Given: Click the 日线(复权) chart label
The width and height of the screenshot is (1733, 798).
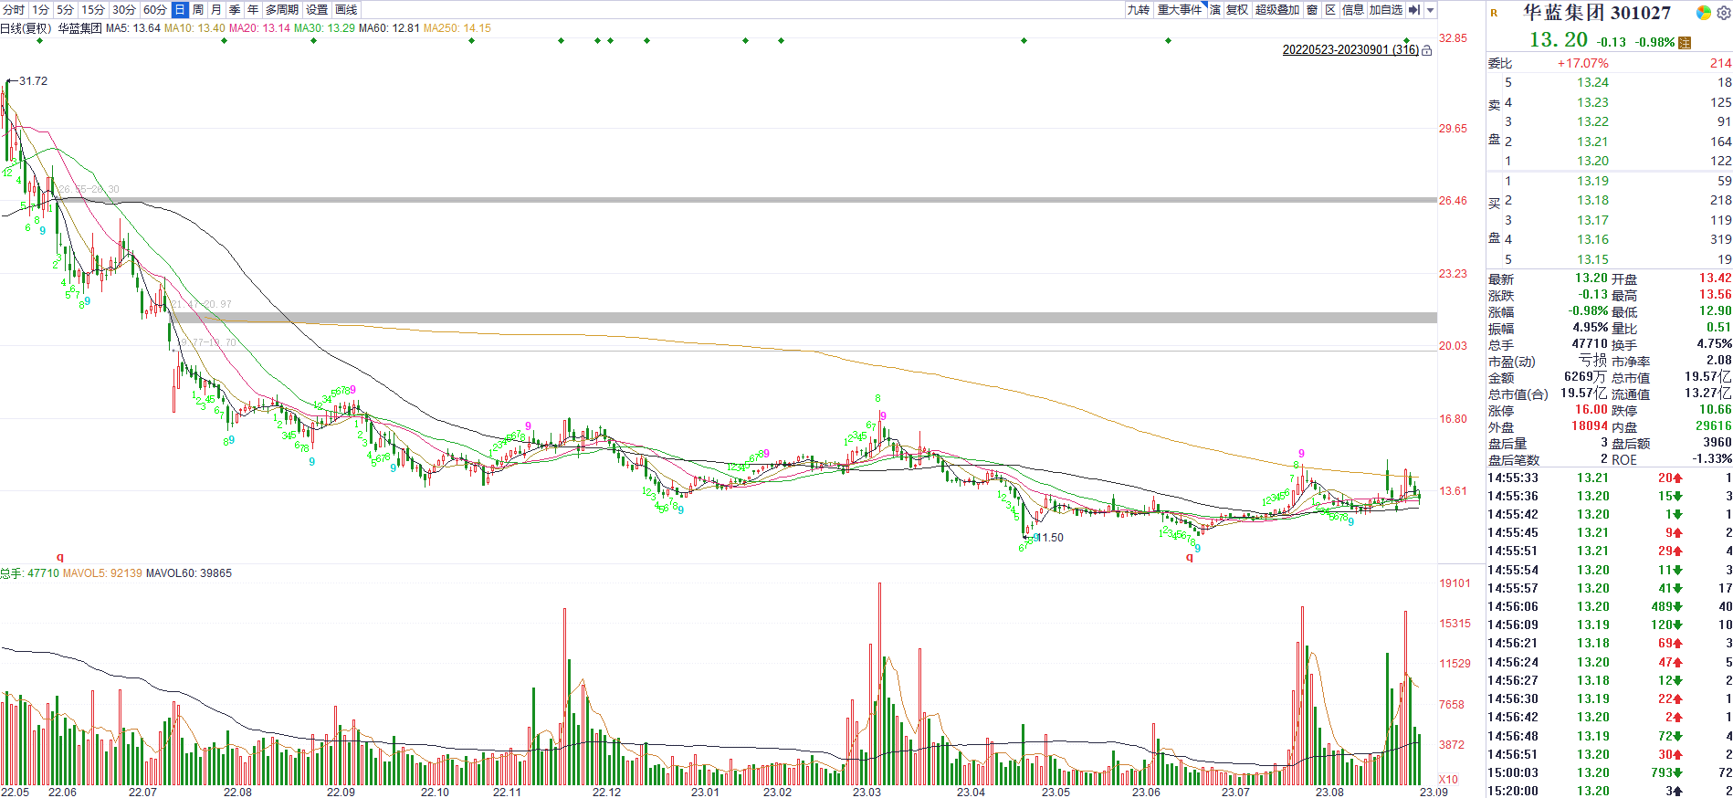Looking at the screenshot, I should [x=26, y=28].
